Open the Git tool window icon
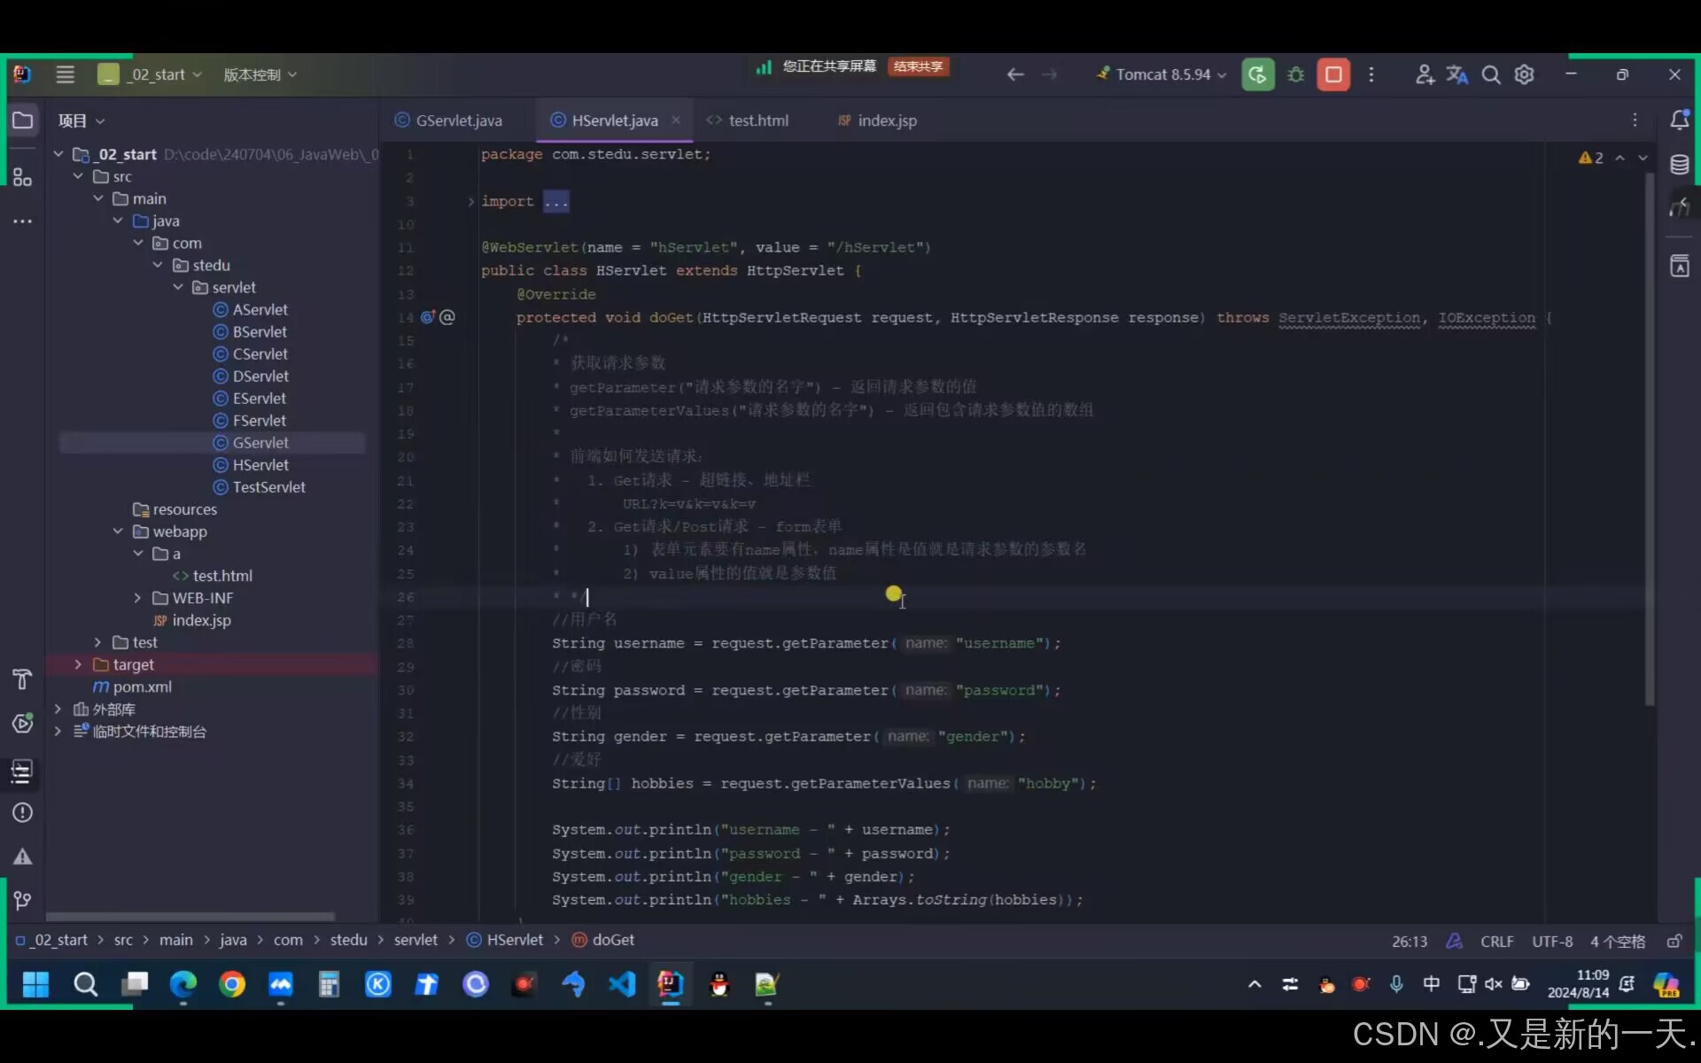 23,901
